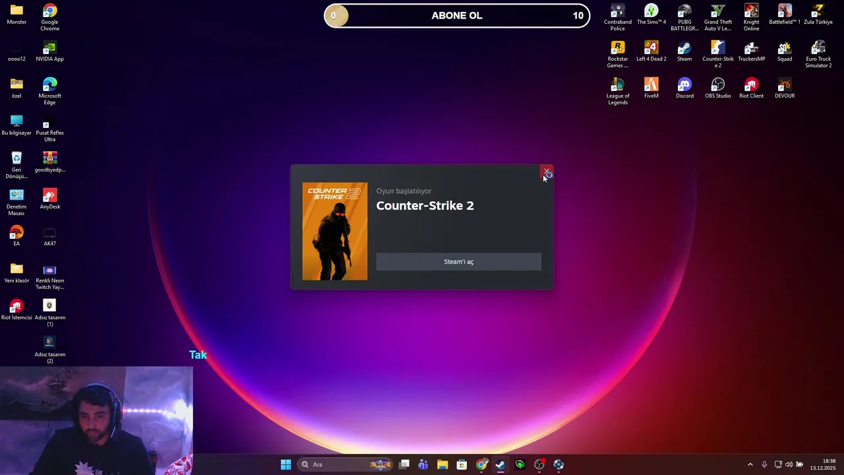Open the volume control tray icon
844x475 pixels.
click(789, 464)
